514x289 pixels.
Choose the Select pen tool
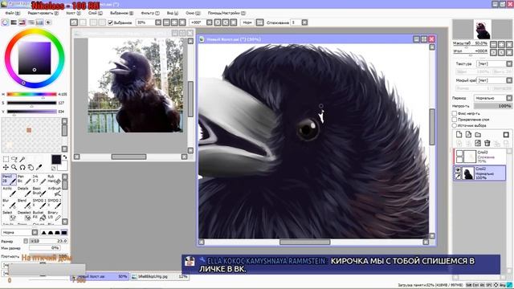pos(9,216)
